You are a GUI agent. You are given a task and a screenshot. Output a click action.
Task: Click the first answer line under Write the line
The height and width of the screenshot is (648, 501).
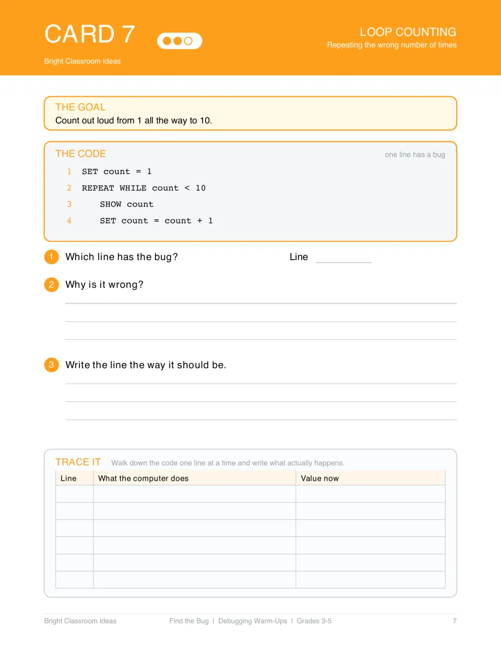[261, 384]
